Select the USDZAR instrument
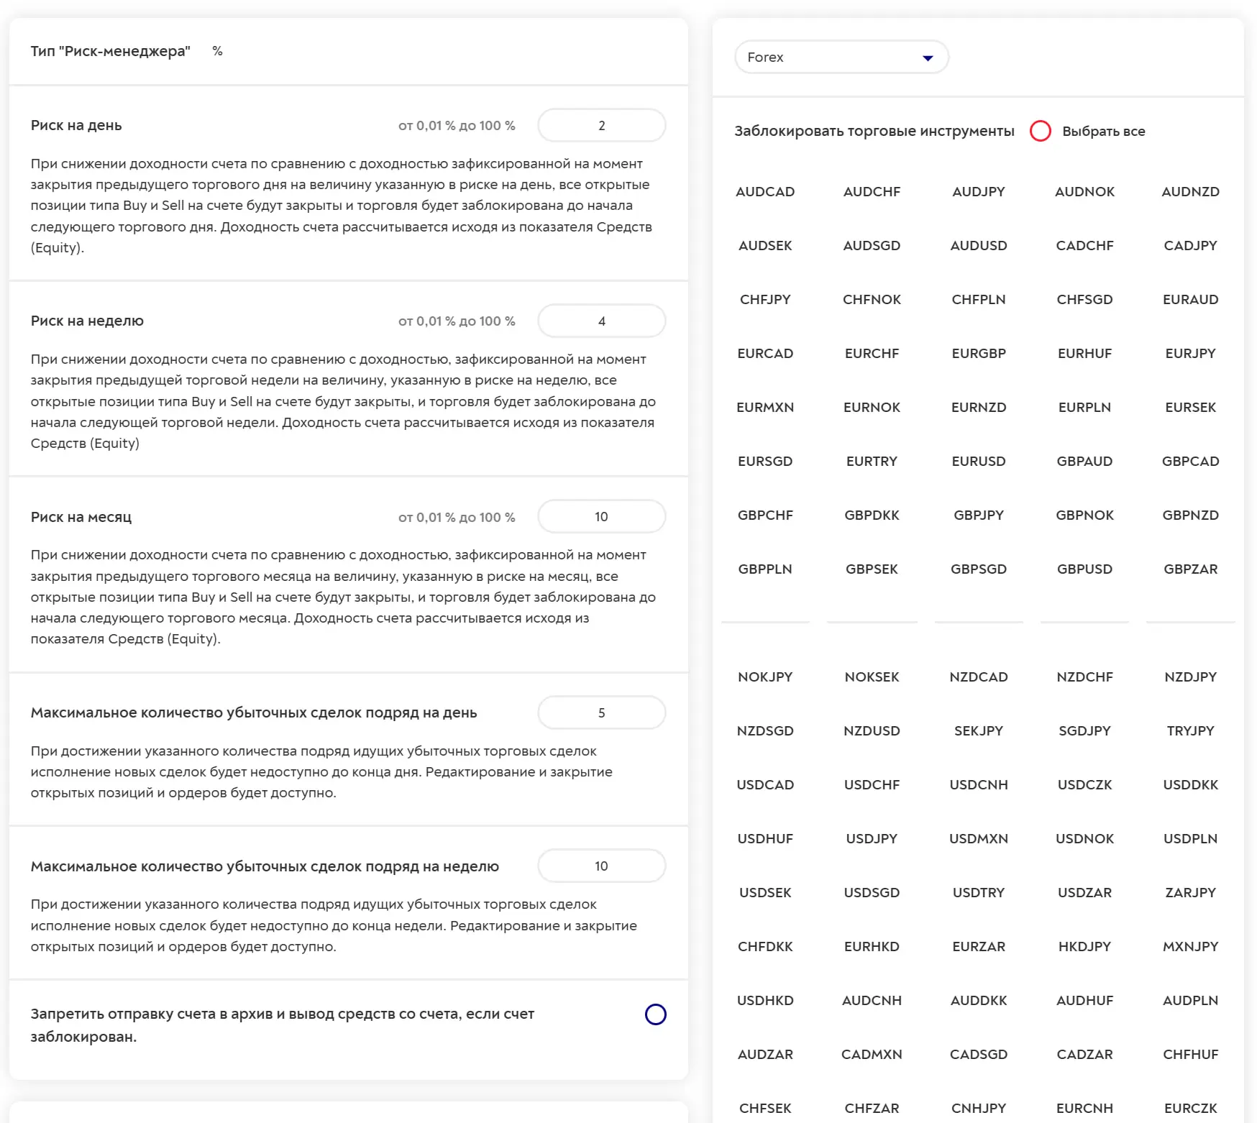The width and height of the screenshot is (1257, 1123). [x=1084, y=892]
